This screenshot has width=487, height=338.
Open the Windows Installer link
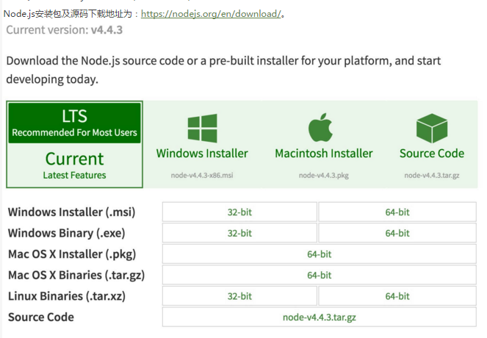[x=202, y=154]
